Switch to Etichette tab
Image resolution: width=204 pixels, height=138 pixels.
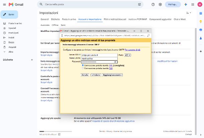coord(55,19)
